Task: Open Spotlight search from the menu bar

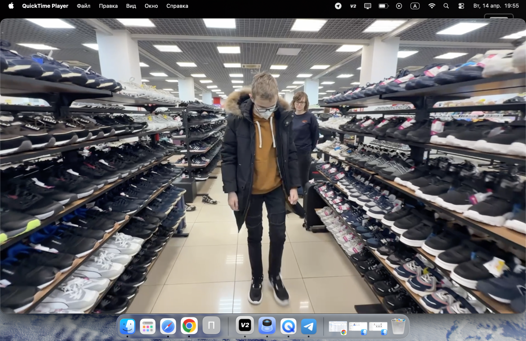Action: click(x=446, y=6)
